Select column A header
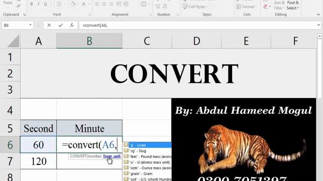Viewport: 323px width, 181px height. [x=38, y=41]
